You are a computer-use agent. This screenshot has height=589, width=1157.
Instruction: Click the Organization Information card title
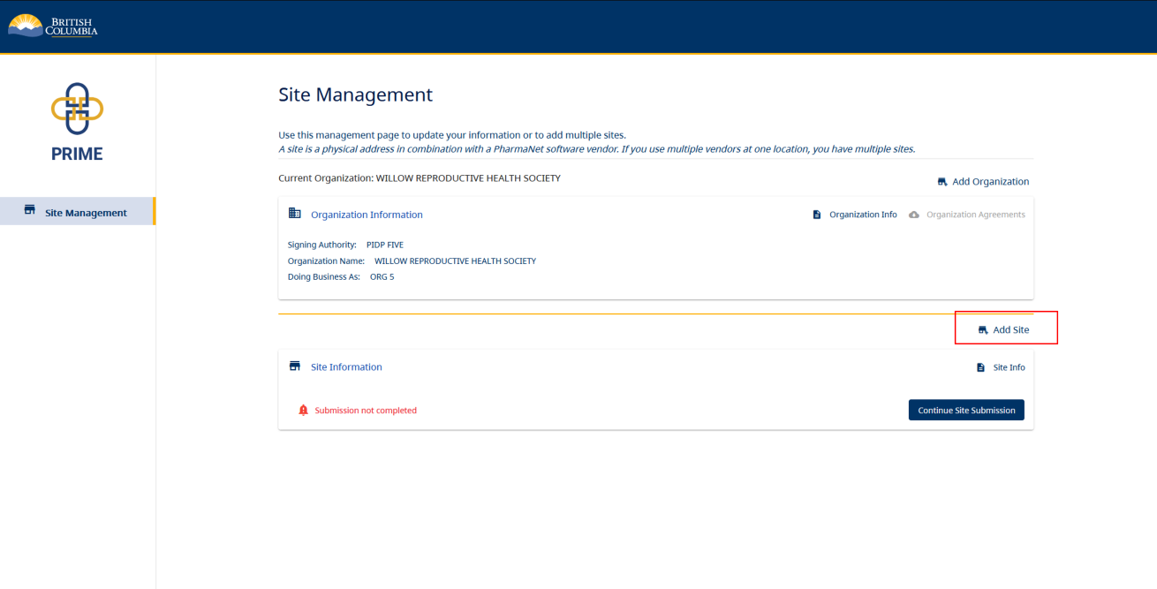(367, 215)
